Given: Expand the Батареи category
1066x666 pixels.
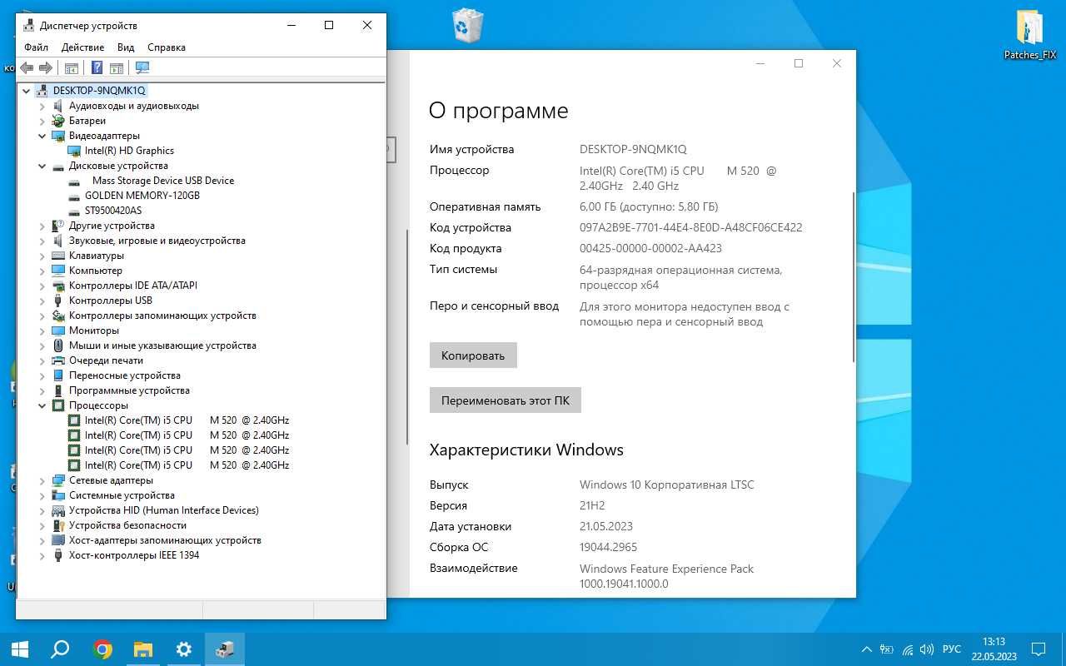Looking at the screenshot, I should [42, 121].
